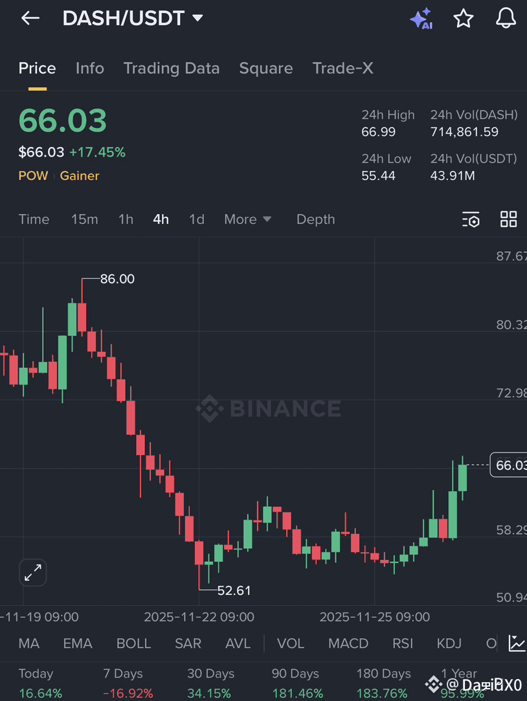This screenshot has height=701, width=527.
Task: Tap the 7 Days -16.92% performance
Action: click(x=128, y=683)
